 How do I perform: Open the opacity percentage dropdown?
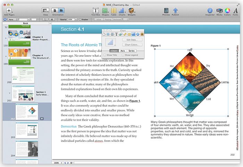(72, 20)
